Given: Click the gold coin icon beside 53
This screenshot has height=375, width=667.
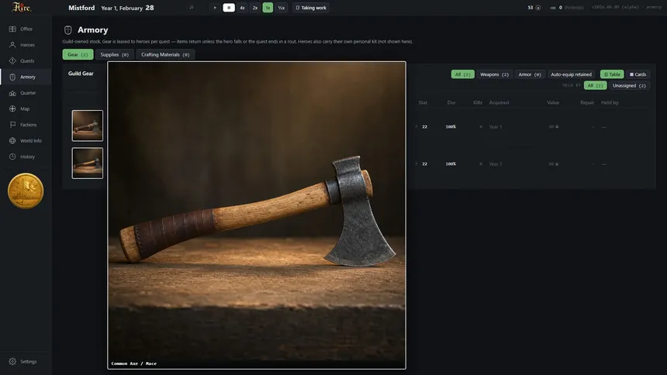Looking at the screenshot, I should [x=538, y=8].
